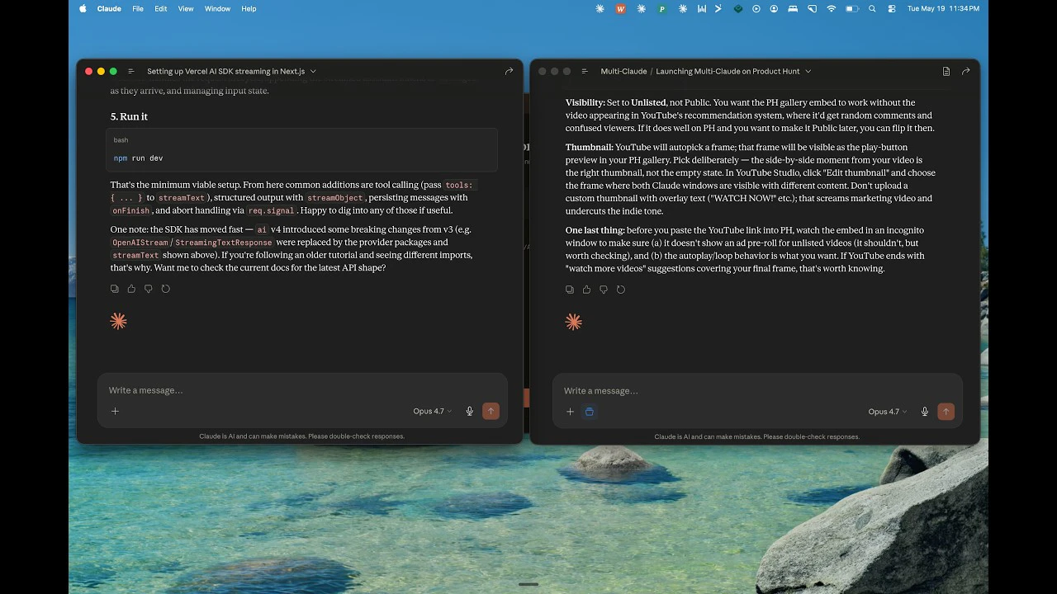Image resolution: width=1057 pixels, height=594 pixels.
Task: Open macOS Control Center in menu bar
Action: [x=892, y=8]
